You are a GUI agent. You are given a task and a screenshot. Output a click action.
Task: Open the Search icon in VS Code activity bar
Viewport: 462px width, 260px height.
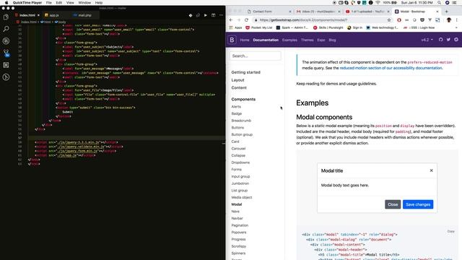[6, 29]
